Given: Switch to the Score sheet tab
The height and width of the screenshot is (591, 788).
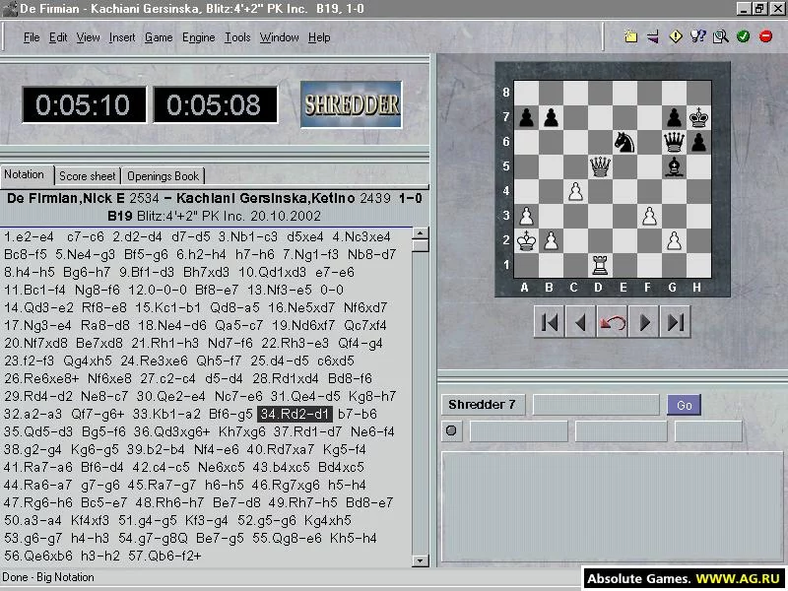Looking at the screenshot, I should pos(88,176).
